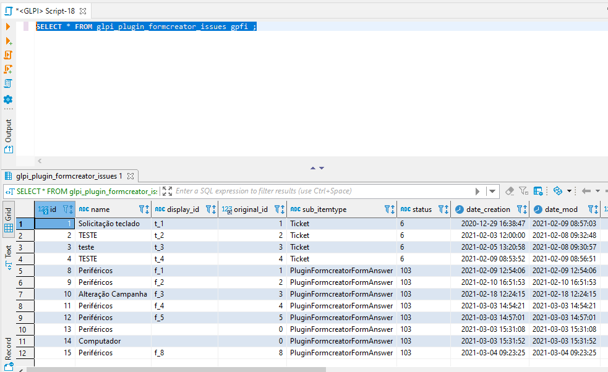Execute SQL in a new tab
Image resolution: width=608 pixels, height=372 pixels.
click(x=7, y=41)
